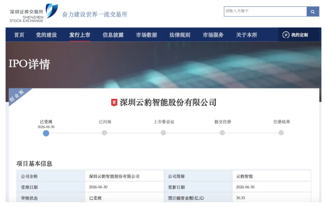Click the 审核状态 table label

(29, 198)
